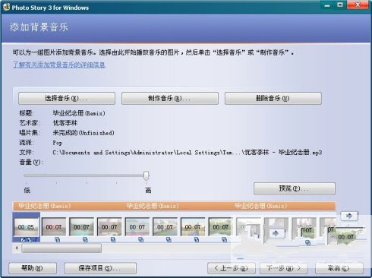Go back with the 上一步 button
The image size is (372, 278).
point(232,268)
